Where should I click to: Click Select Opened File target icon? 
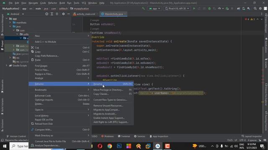point(46,14)
